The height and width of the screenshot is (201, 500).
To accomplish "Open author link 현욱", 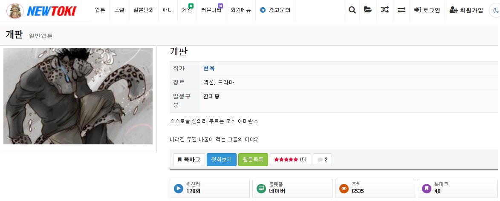I will tap(209, 69).
